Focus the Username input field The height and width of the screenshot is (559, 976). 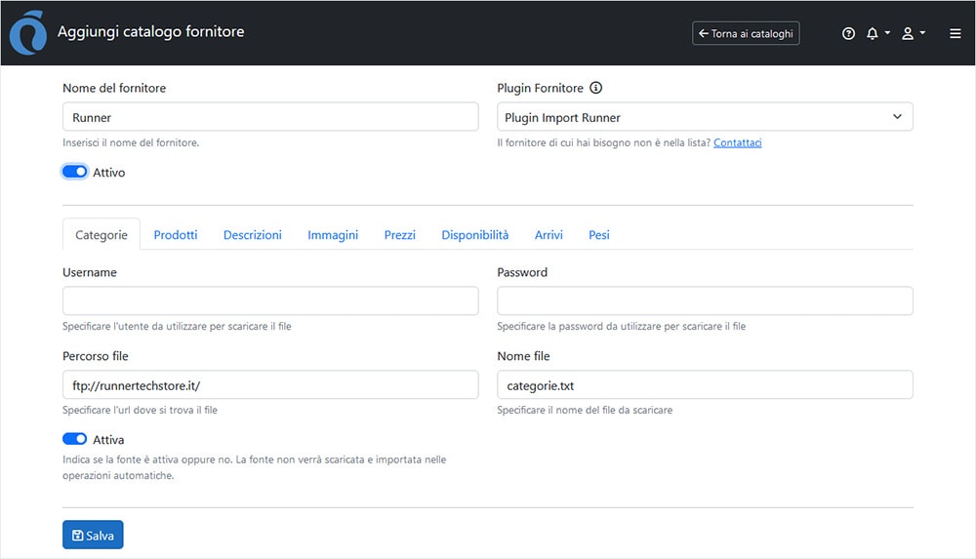pos(270,300)
